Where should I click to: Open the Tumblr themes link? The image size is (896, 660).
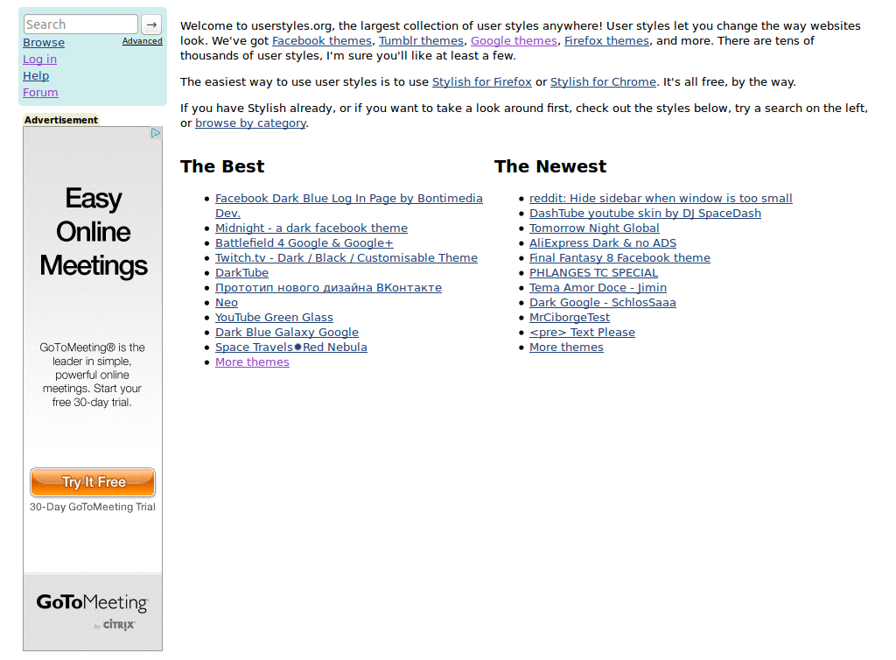click(x=421, y=40)
